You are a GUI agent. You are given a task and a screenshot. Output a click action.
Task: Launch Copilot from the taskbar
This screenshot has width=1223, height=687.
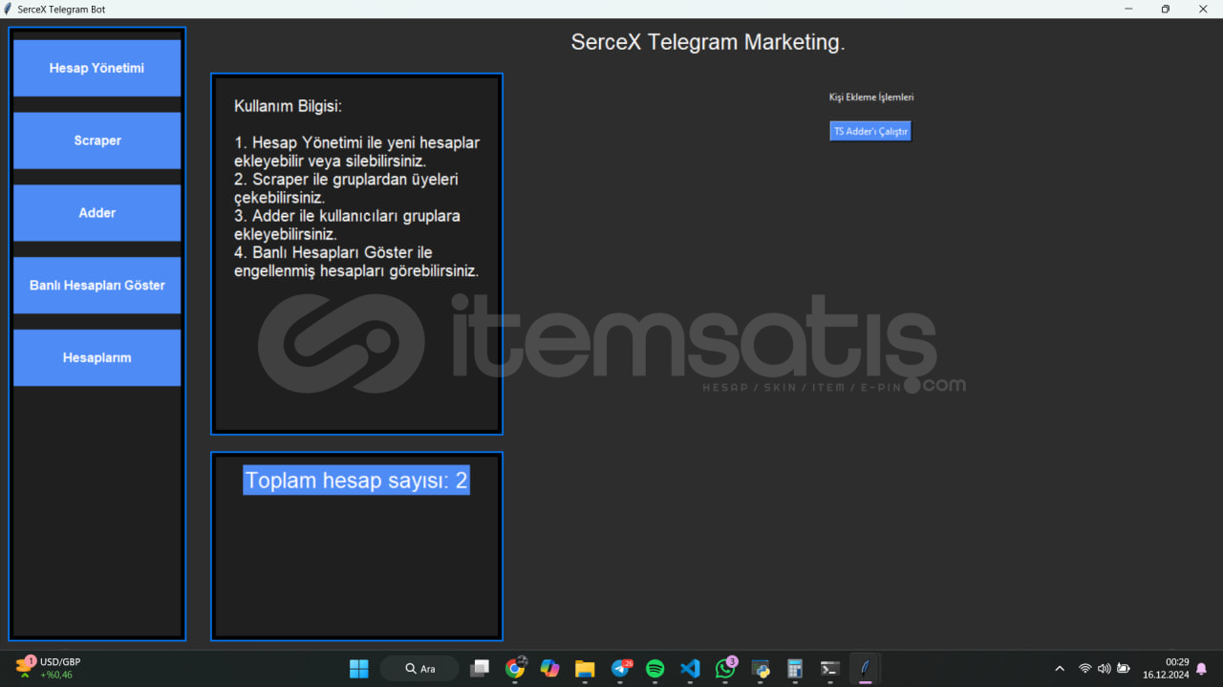549,669
